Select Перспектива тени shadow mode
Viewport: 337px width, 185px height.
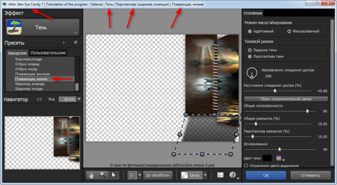pos(250,56)
